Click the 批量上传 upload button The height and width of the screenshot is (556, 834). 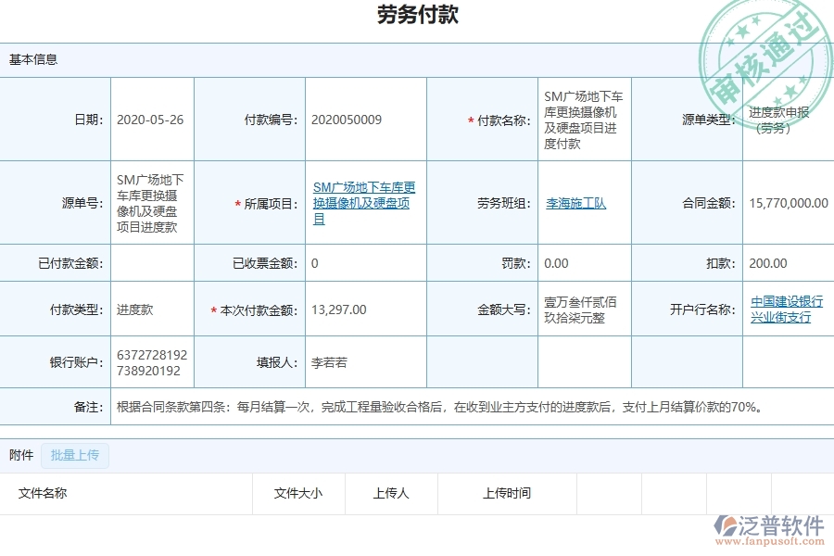click(76, 456)
